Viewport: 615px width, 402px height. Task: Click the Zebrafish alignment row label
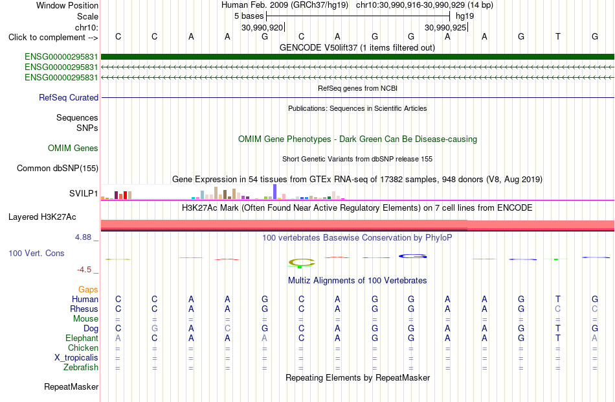tap(81, 368)
